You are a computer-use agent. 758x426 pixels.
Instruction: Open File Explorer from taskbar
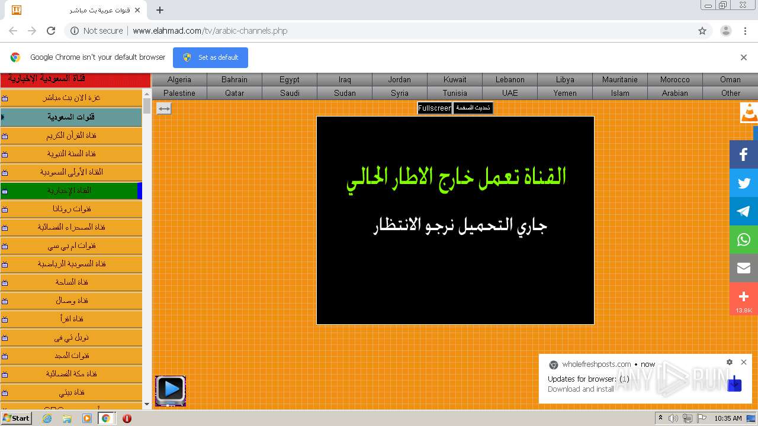(67, 418)
